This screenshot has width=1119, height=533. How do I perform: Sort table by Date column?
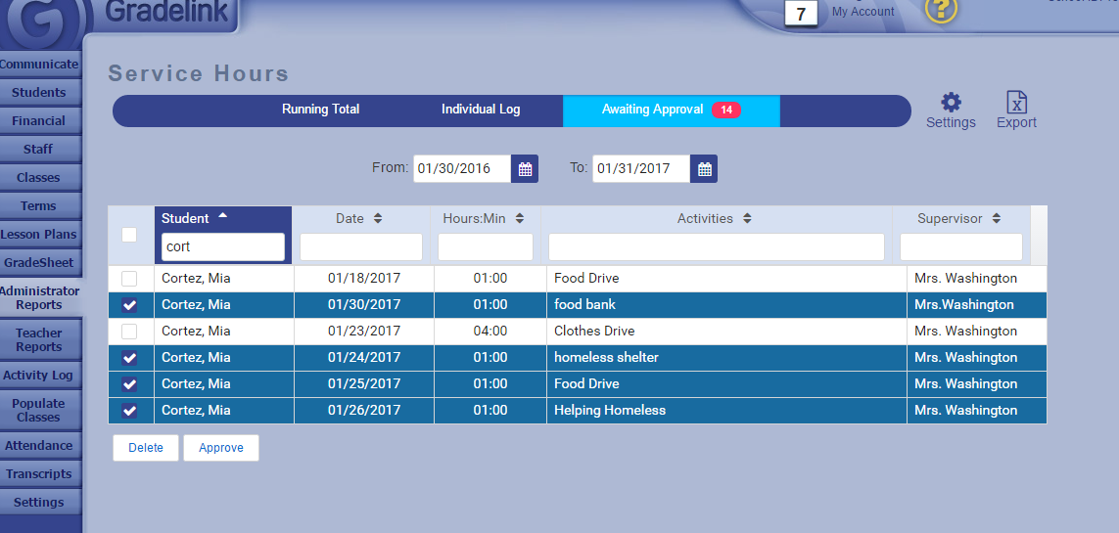pos(359,219)
